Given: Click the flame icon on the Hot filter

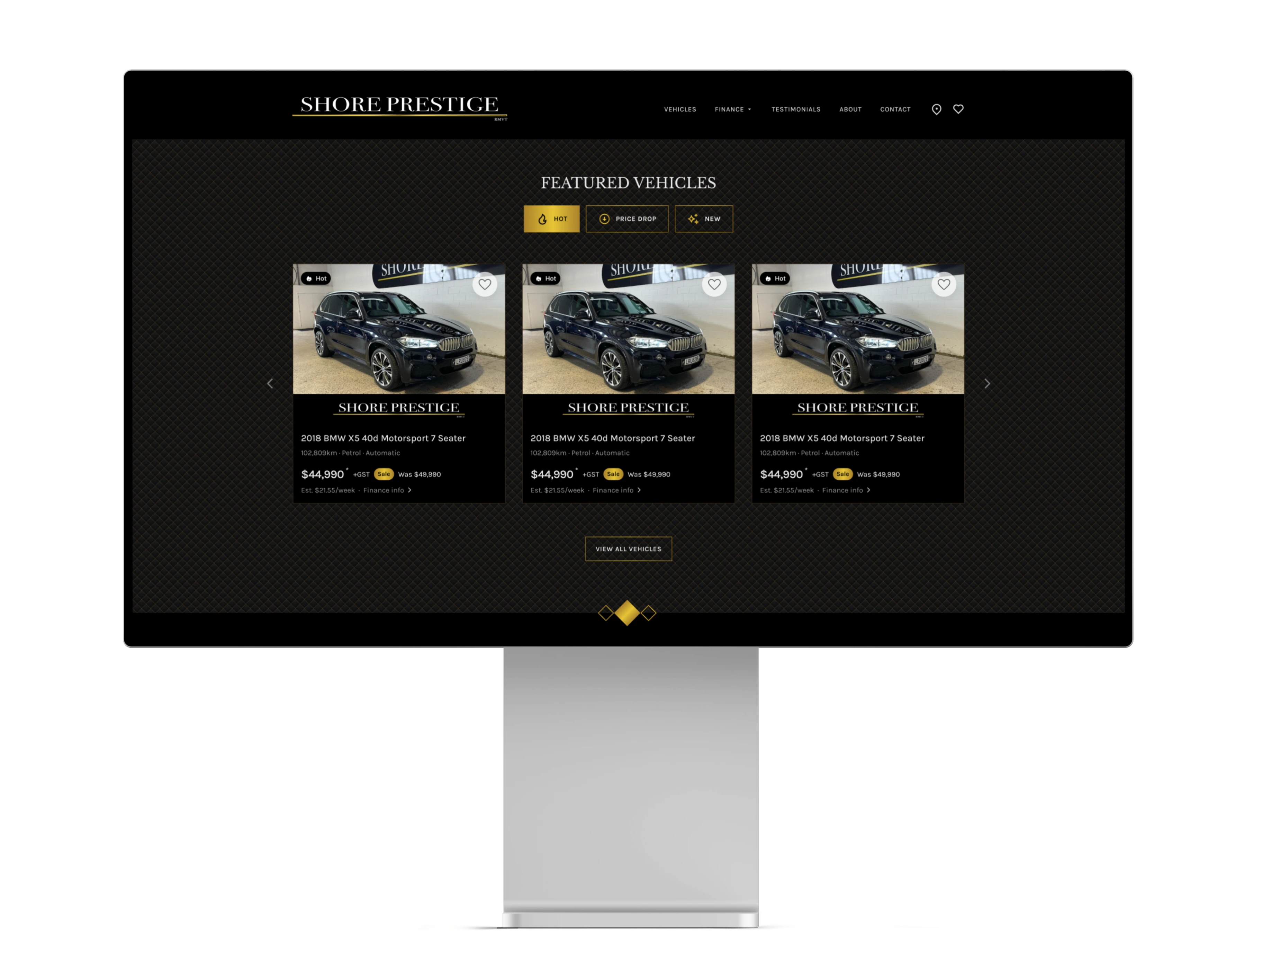Looking at the screenshot, I should click(543, 219).
